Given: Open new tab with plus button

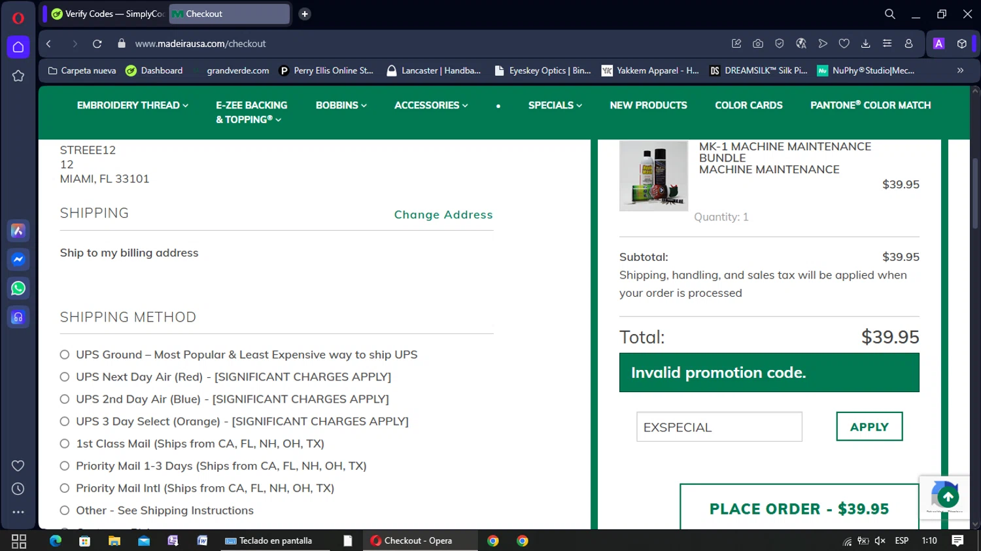Looking at the screenshot, I should (305, 14).
